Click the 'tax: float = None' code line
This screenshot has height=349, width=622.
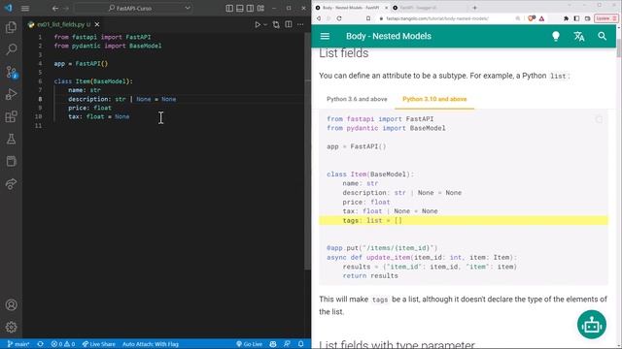99,116
